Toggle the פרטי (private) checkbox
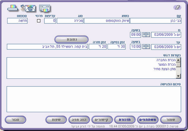The width and height of the screenshot is (188, 131). tap(38, 21)
